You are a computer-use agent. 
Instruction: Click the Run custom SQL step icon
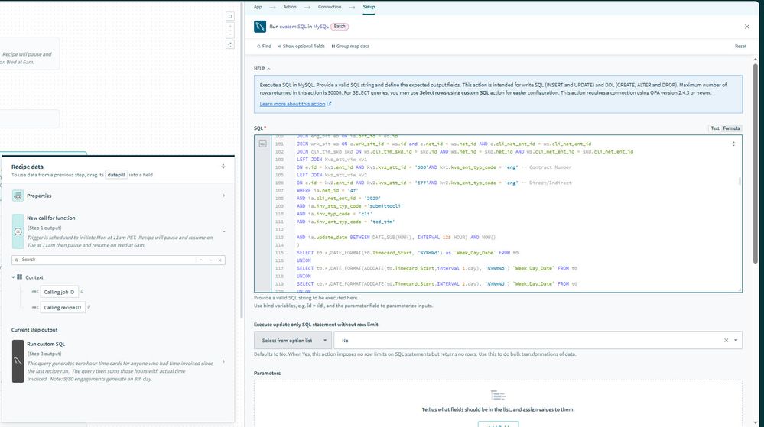pyautogui.click(x=18, y=361)
